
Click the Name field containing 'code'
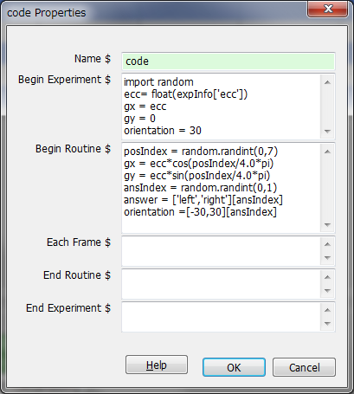click(x=228, y=61)
